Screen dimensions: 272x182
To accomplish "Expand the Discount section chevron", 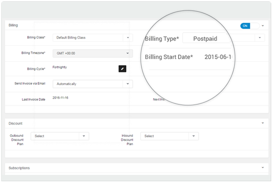I will [x=263, y=123].
